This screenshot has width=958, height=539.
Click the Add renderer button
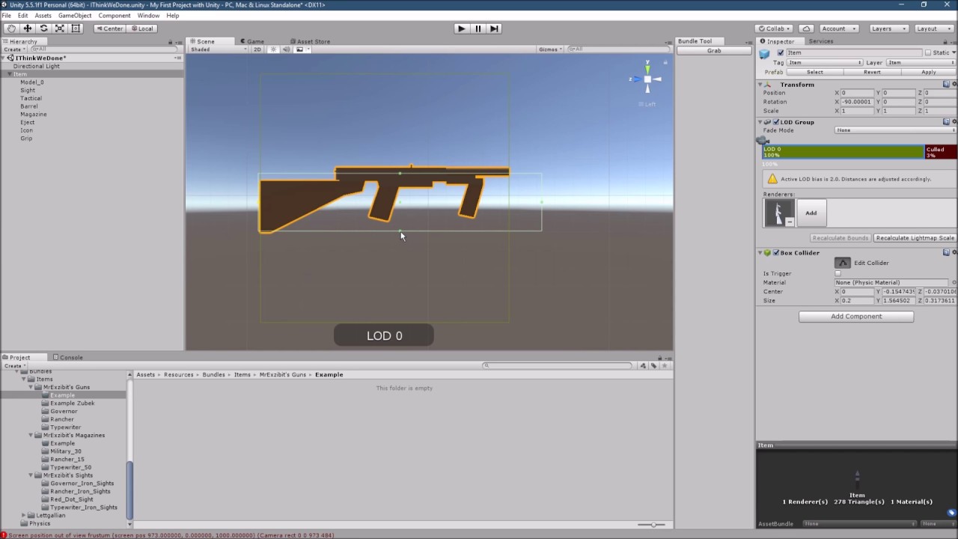tap(811, 213)
